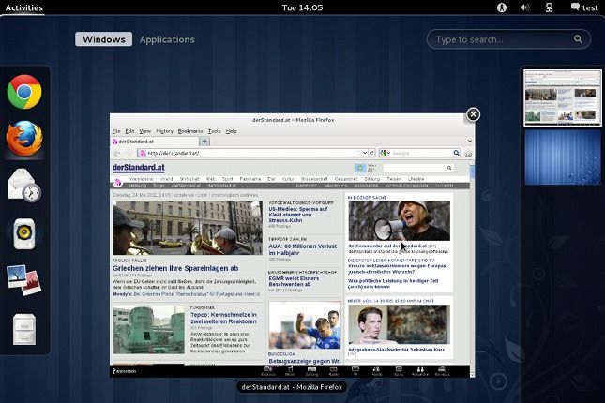Click the Activities hot corner button
This screenshot has width=605, height=403.
[24, 7]
